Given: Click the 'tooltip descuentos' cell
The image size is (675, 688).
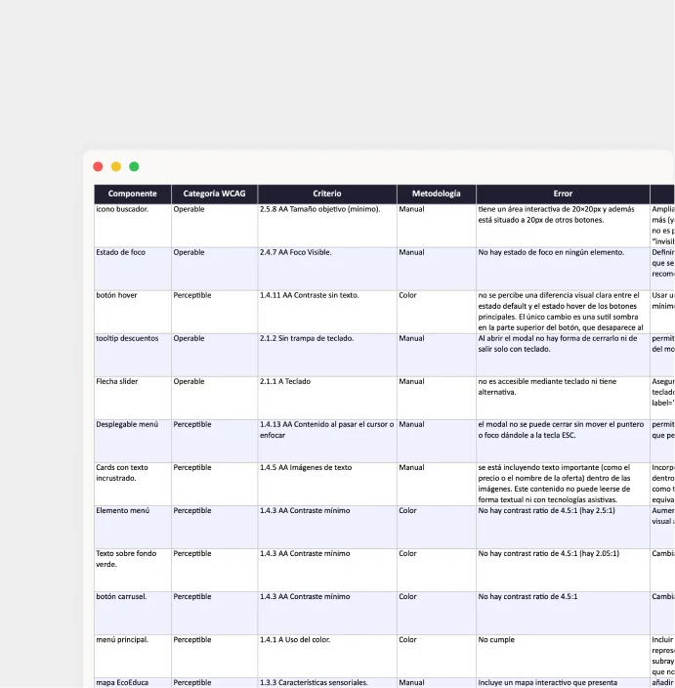Looking at the screenshot, I should pos(133,355).
